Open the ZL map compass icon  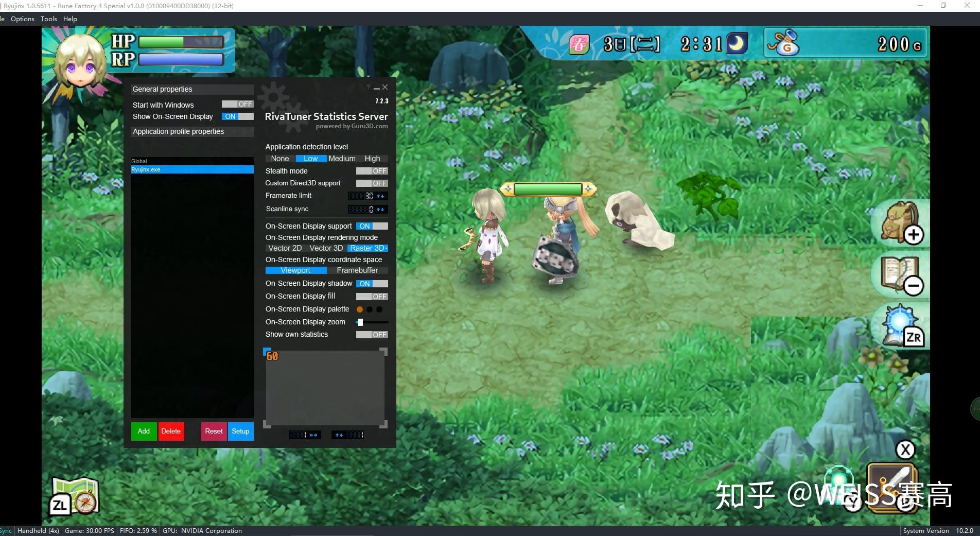point(75,496)
